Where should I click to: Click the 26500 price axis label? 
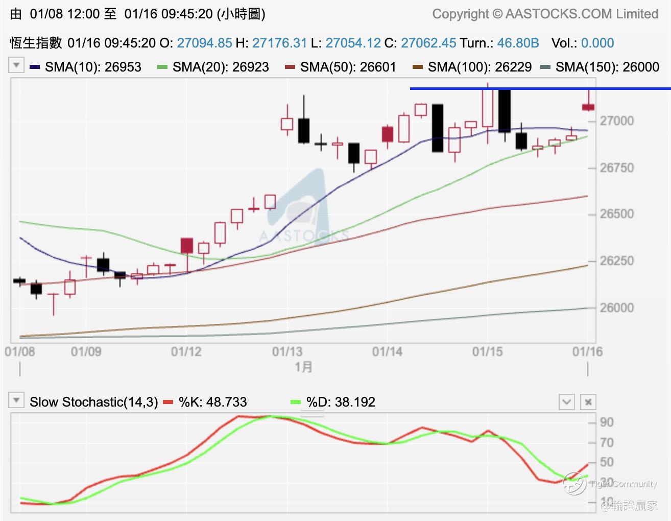pyautogui.click(x=617, y=214)
